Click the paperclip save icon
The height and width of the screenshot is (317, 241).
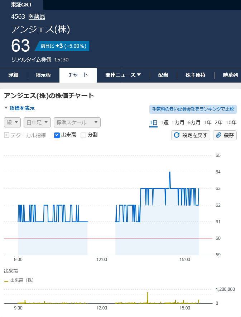tap(218, 135)
